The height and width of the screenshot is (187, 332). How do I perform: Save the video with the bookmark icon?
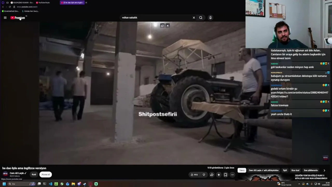coord(225,175)
